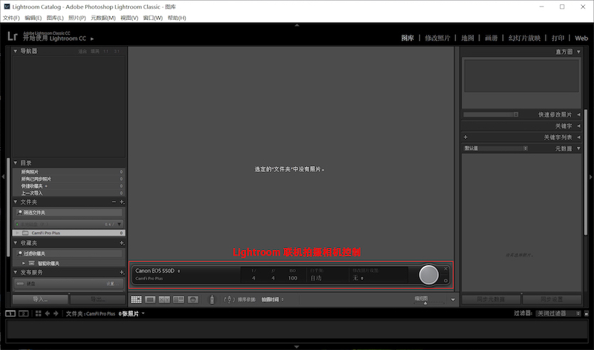
Task: Switch to secondary display window 2
Action: pyautogui.click(x=23, y=313)
